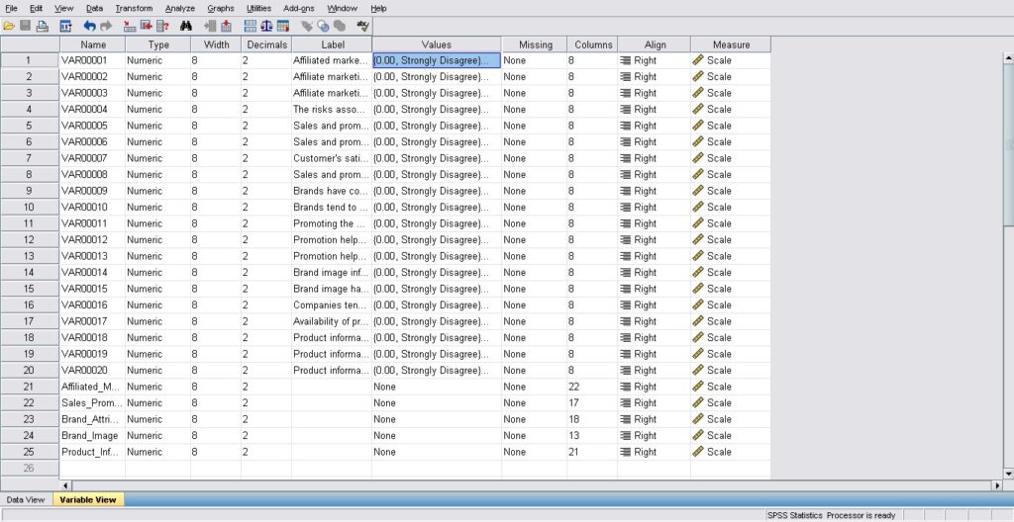The height and width of the screenshot is (522, 1014).
Task: Select the VAR00004 name cell
Action: [x=92, y=109]
